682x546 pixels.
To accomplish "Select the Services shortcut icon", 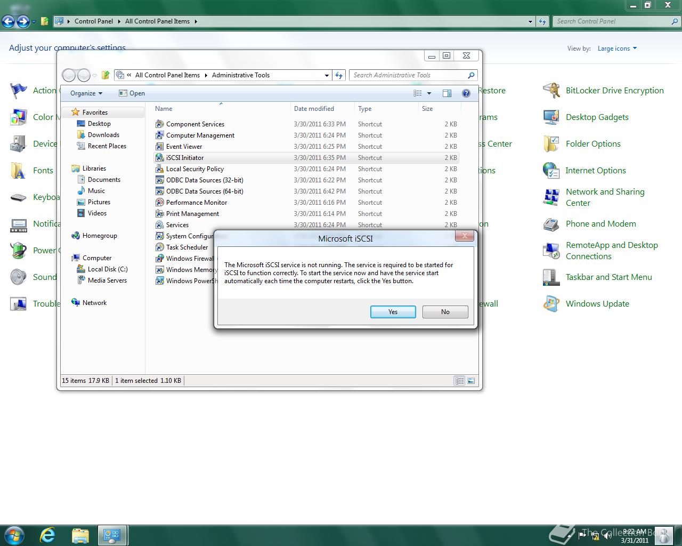I will [159, 224].
